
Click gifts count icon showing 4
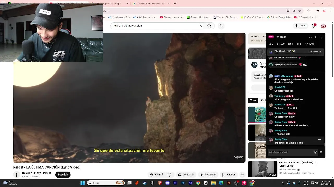coord(290,44)
